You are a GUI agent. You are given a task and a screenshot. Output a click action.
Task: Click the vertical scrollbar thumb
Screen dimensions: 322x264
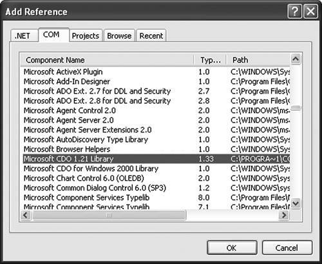(296, 107)
